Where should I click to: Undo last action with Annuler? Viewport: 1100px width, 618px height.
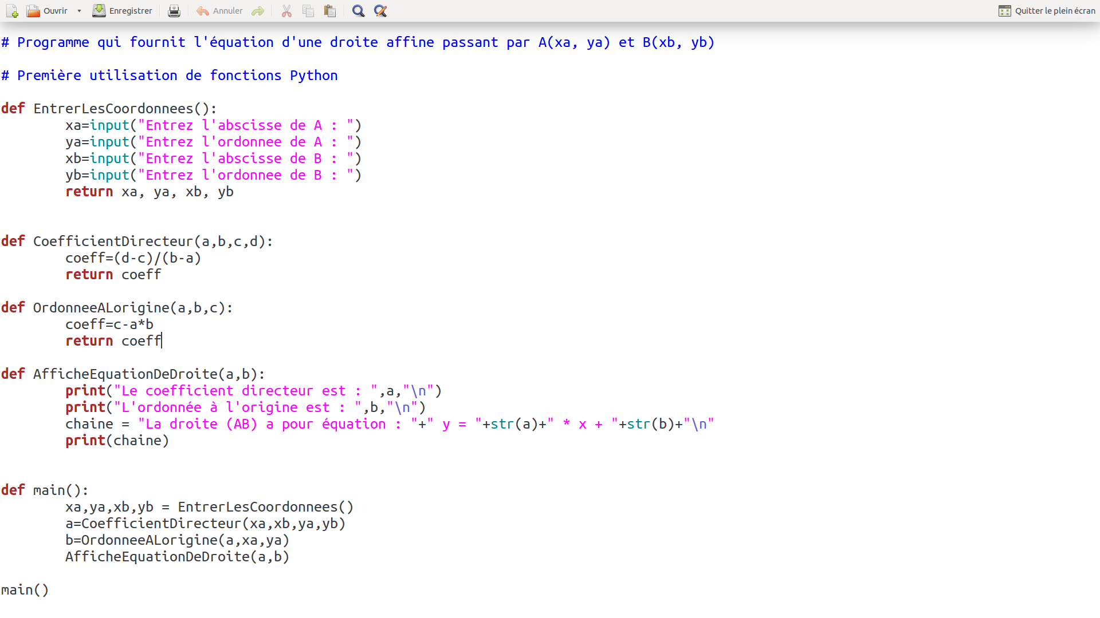pos(219,11)
